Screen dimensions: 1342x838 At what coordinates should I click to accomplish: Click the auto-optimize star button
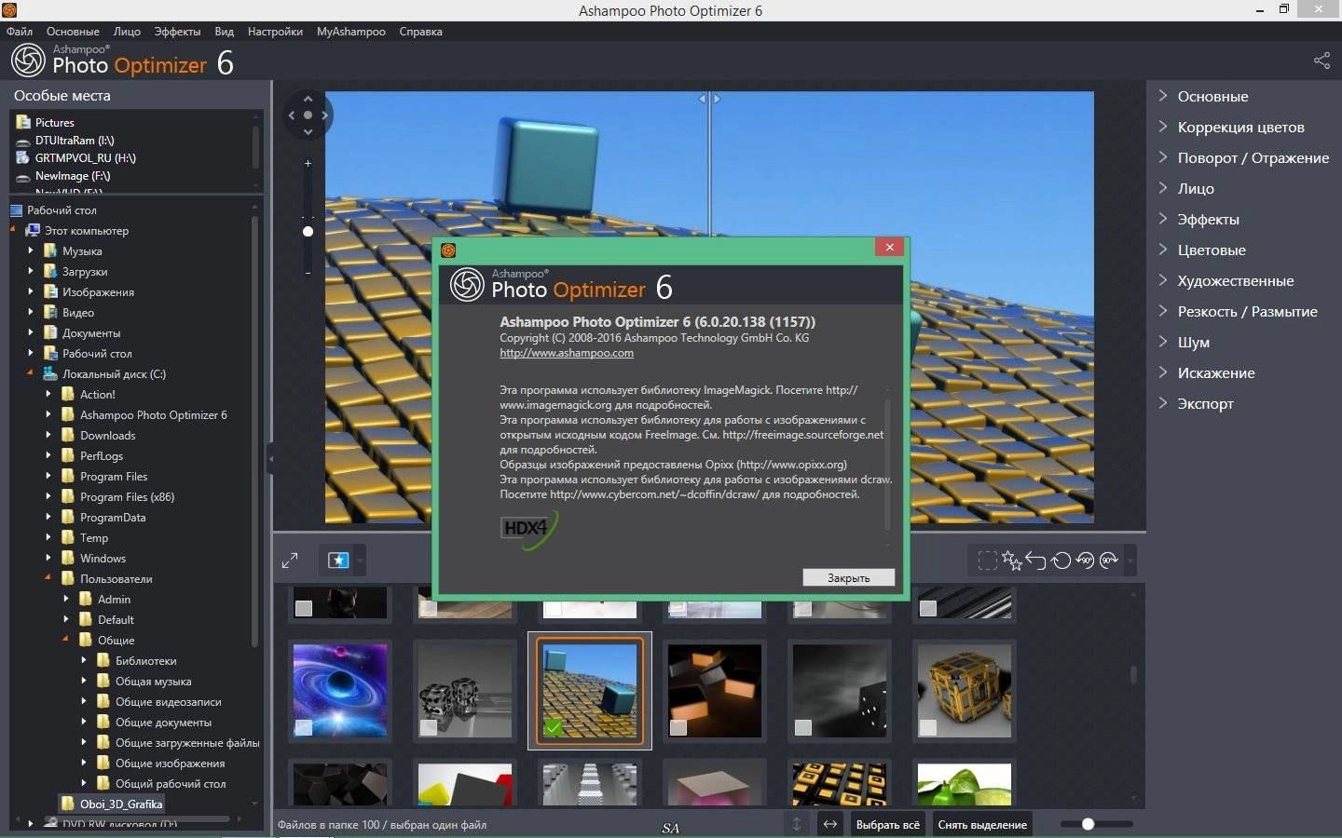(x=338, y=560)
